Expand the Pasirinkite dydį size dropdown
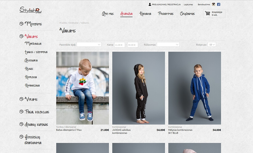Image resolution: width=253 pixels, height=153 pixels. pyautogui.click(x=89, y=44)
